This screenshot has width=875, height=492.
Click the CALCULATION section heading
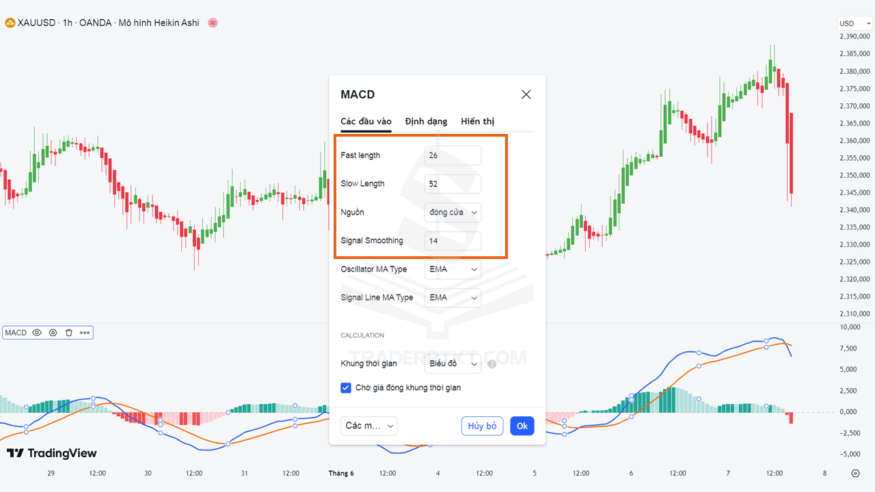pos(362,336)
